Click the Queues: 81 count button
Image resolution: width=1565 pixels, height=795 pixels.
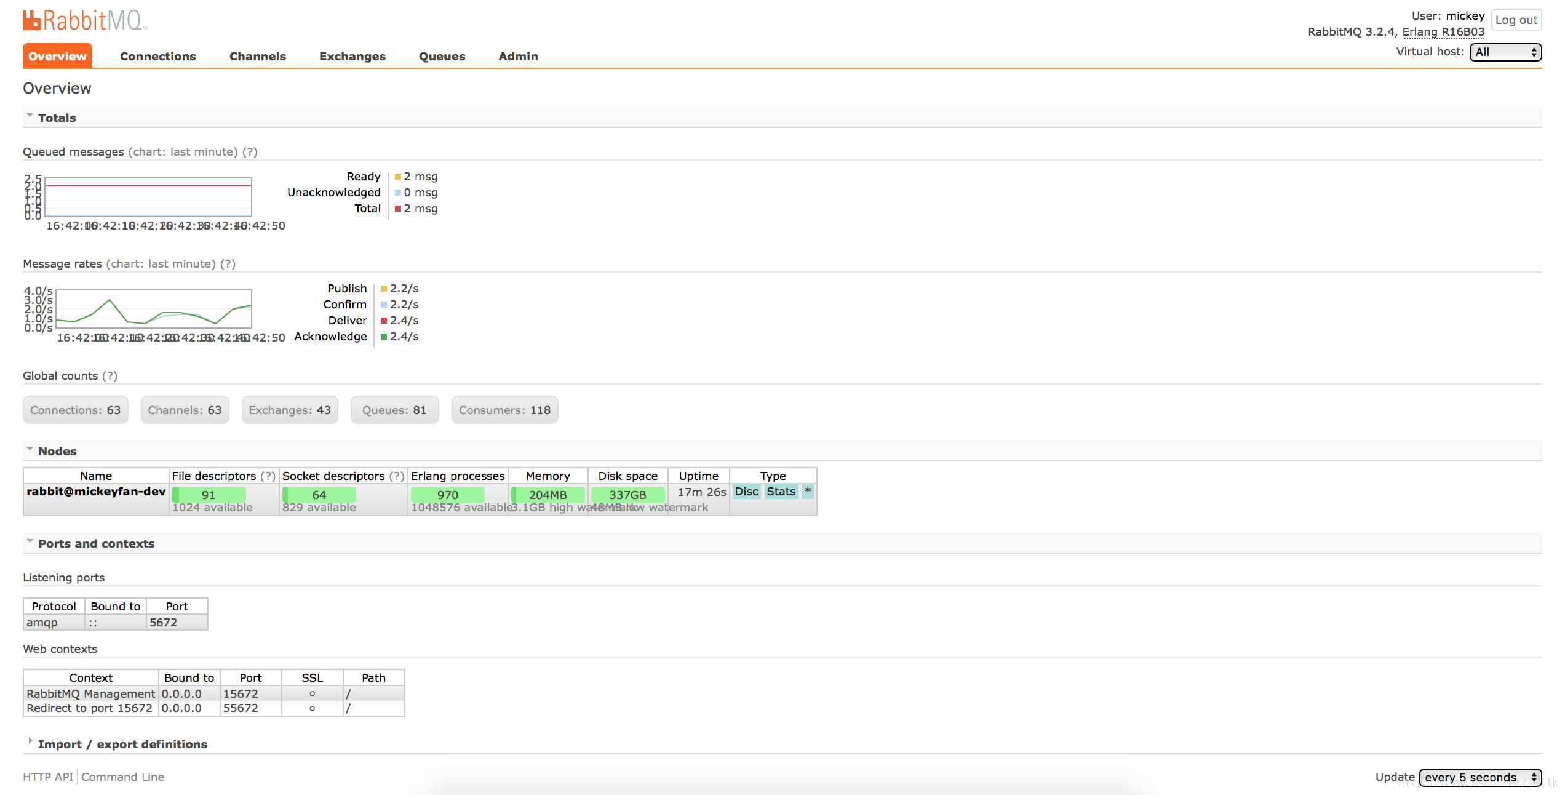[x=394, y=410]
